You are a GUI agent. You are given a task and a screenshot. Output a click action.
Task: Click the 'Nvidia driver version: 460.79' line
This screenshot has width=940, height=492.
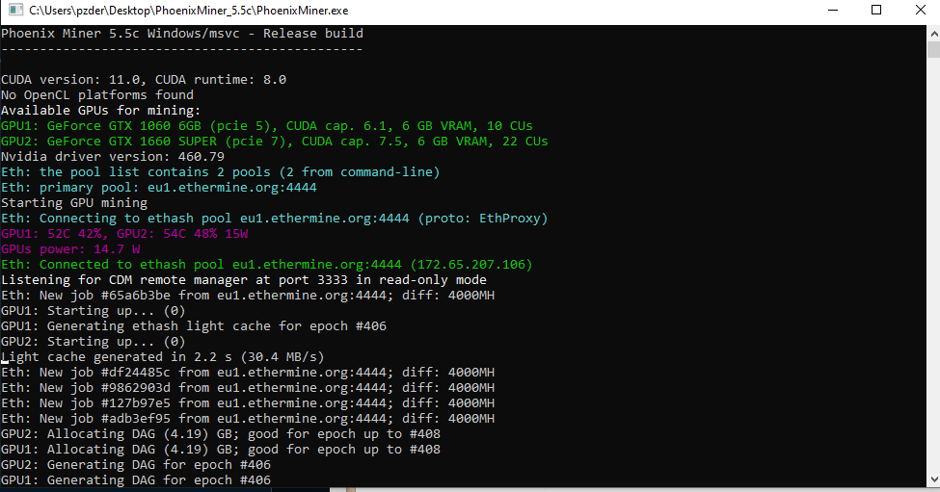[113, 157]
